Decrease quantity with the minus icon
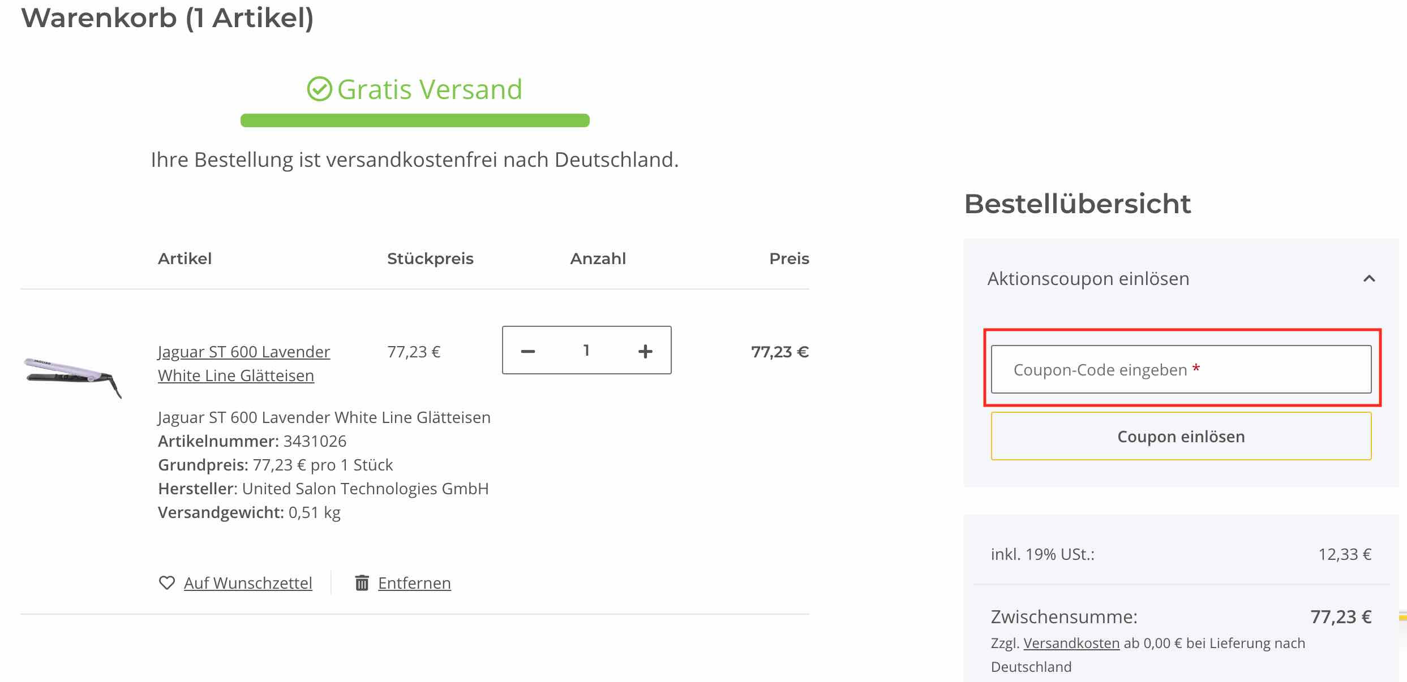This screenshot has height=682, width=1407. click(x=529, y=351)
